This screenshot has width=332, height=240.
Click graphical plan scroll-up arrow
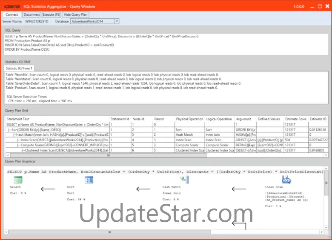tap(326, 169)
